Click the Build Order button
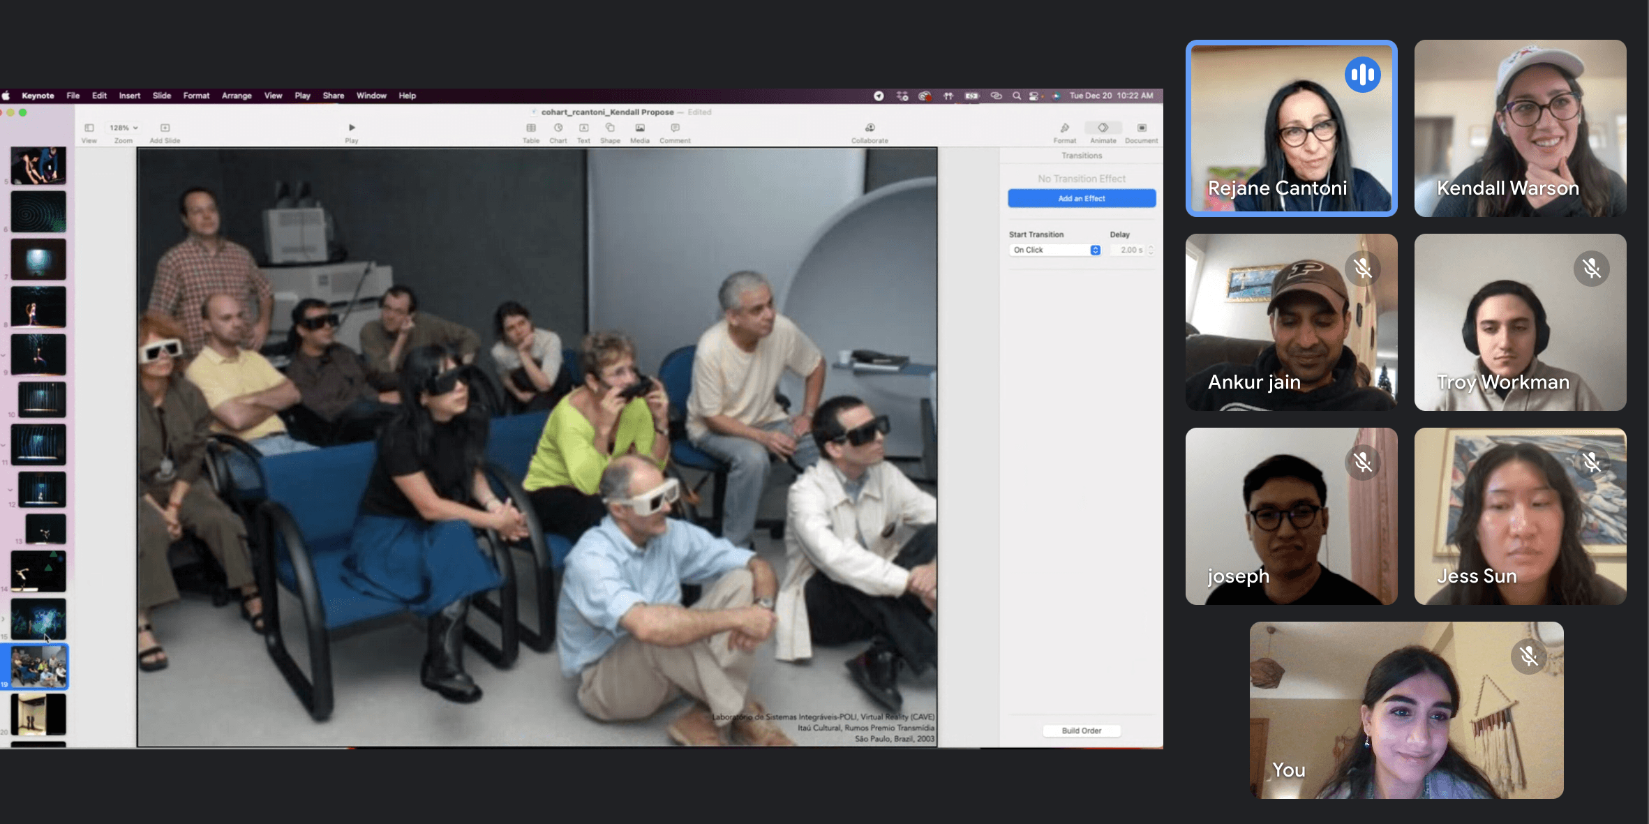The image size is (1649, 824). tap(1082, 731)
